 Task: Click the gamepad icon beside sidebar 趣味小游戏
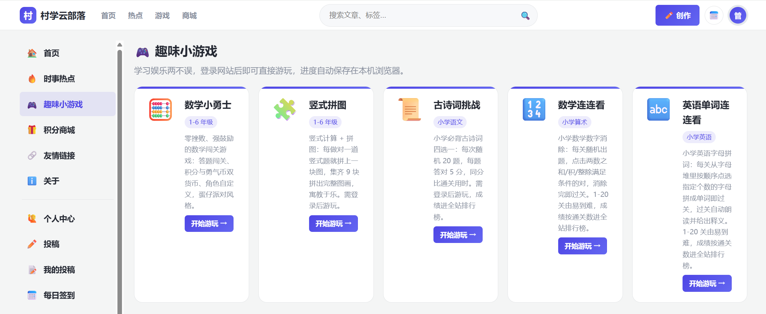(x=32, y=104)
